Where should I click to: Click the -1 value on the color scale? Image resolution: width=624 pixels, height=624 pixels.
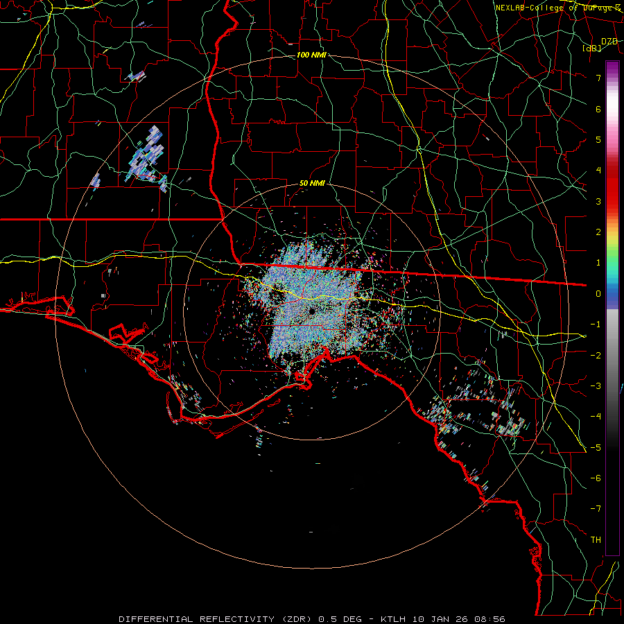click(x=596, y=324)
